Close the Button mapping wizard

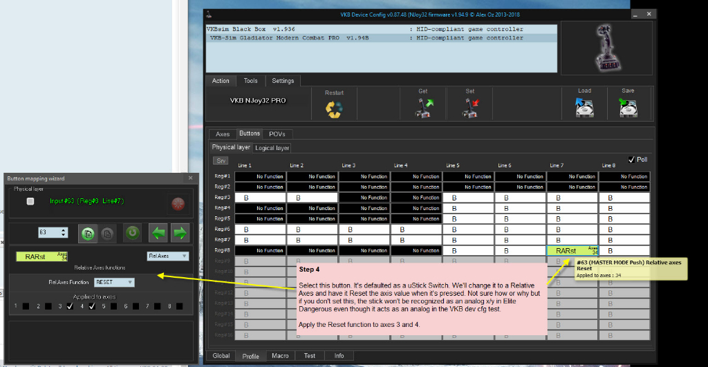[191, 178]
